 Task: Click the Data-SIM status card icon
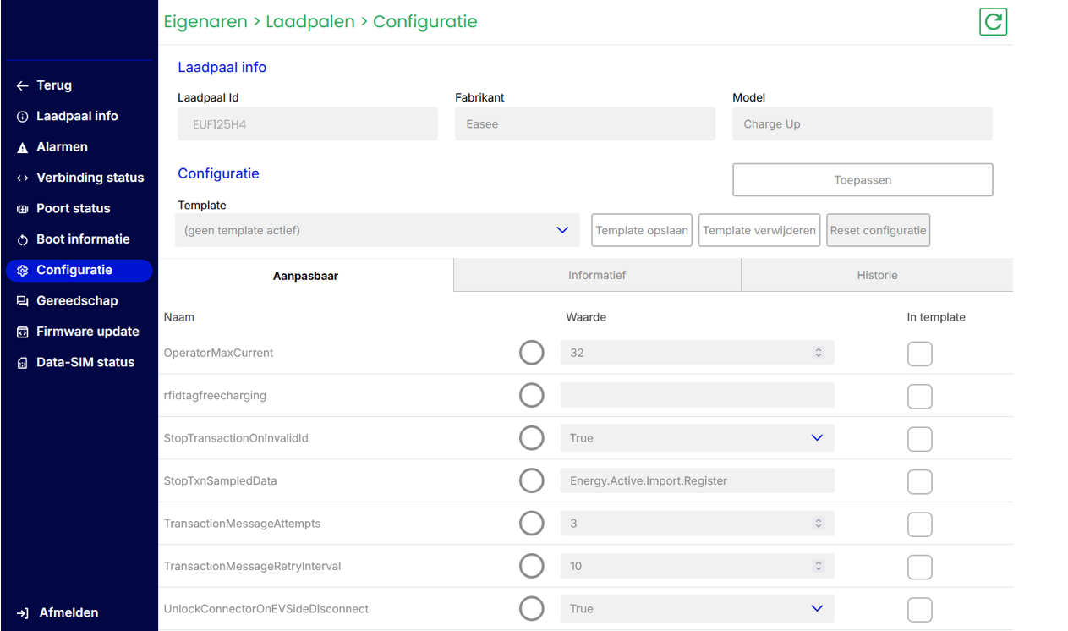pos(23,363)
